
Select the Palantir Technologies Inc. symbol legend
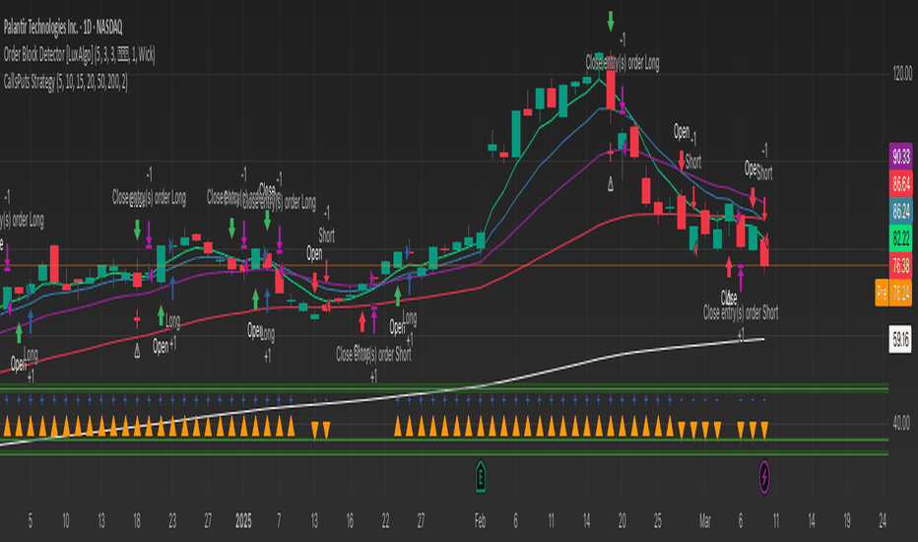coord(63,27)
